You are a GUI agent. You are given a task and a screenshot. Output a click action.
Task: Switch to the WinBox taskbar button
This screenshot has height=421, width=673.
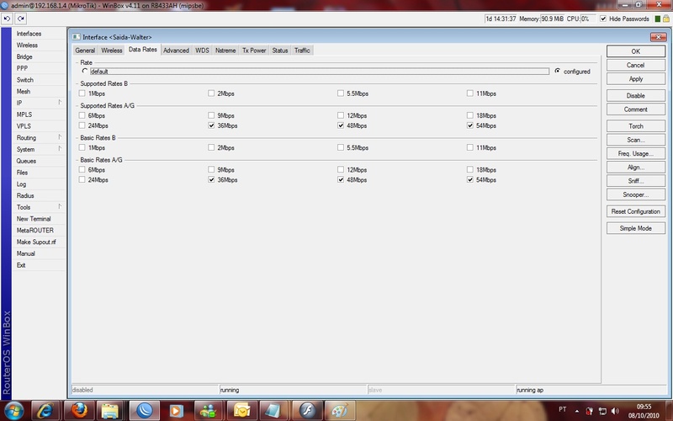(x=144, y=411)
